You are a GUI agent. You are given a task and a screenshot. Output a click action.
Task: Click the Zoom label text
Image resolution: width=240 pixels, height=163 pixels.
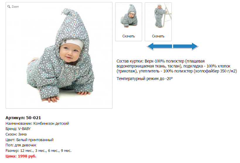pos(15,7)
